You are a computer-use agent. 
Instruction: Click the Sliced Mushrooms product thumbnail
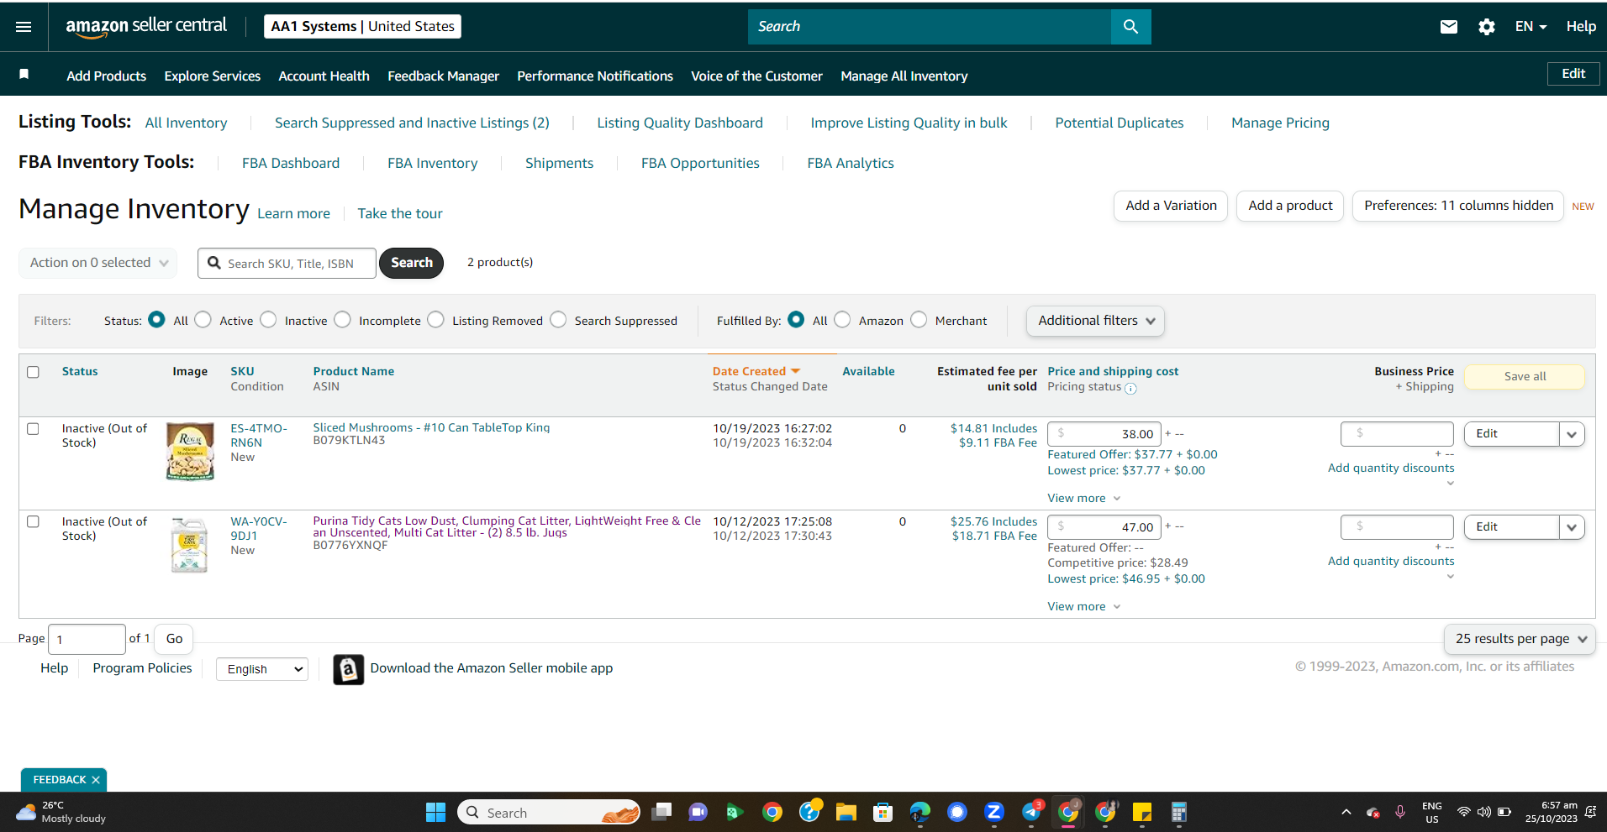[190, 452]
